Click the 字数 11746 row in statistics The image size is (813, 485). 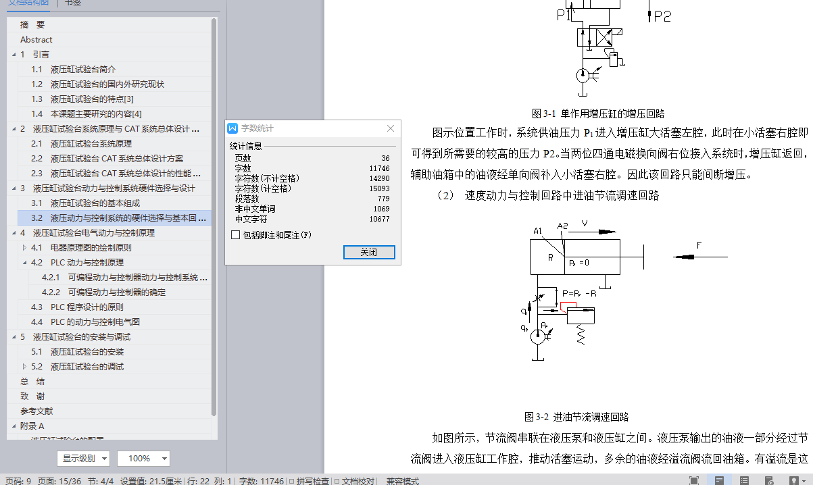(x=312, y=168)
